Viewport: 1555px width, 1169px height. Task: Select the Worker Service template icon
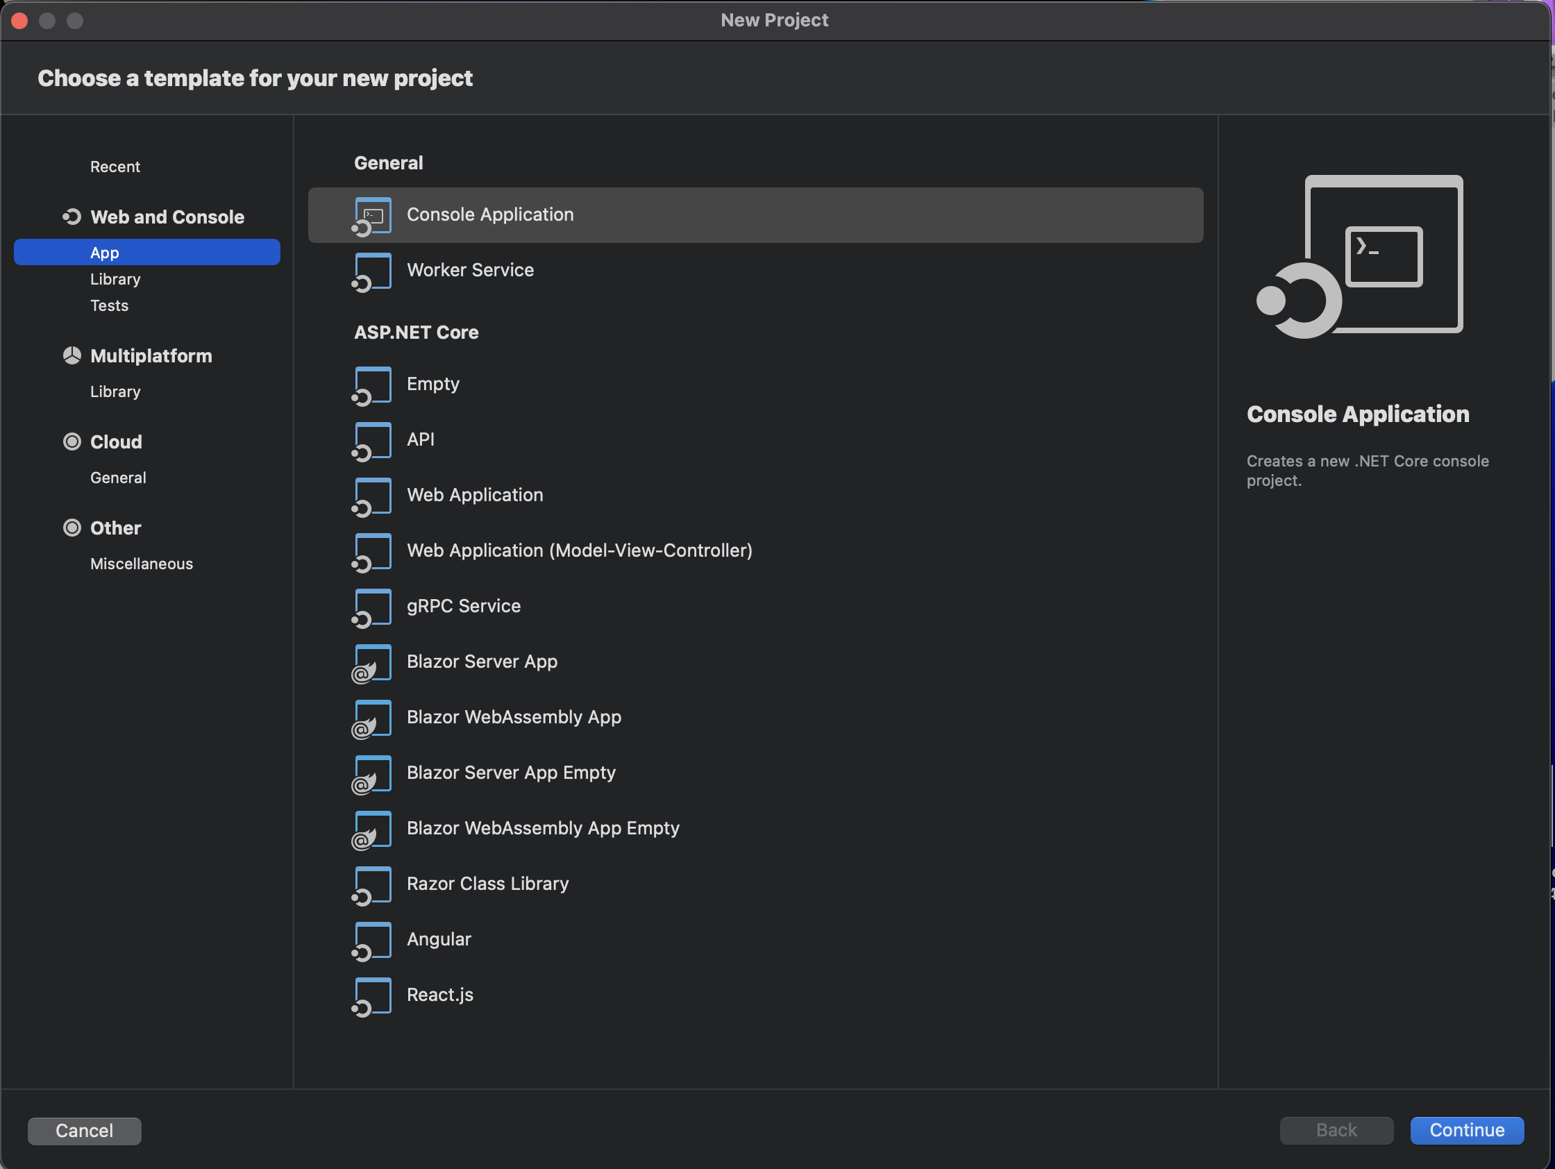click(372, 271)
